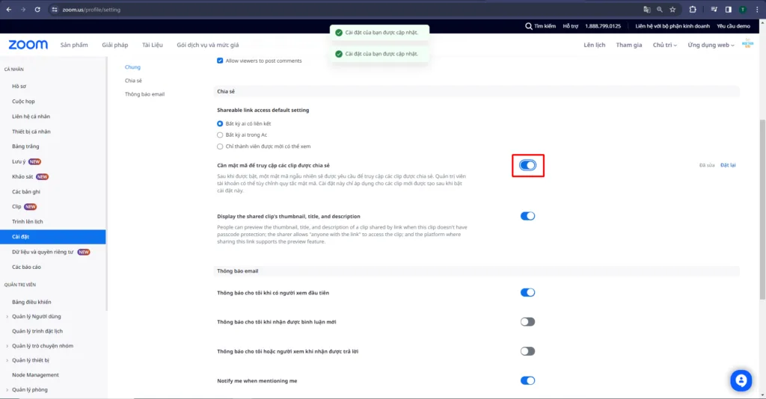Select the 'Chỉ thành viên được mời' radio option

pyautogui.click(x=220, y=146)
